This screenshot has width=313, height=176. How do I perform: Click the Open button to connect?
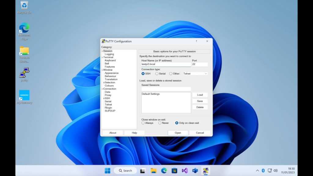click(178, 133)
